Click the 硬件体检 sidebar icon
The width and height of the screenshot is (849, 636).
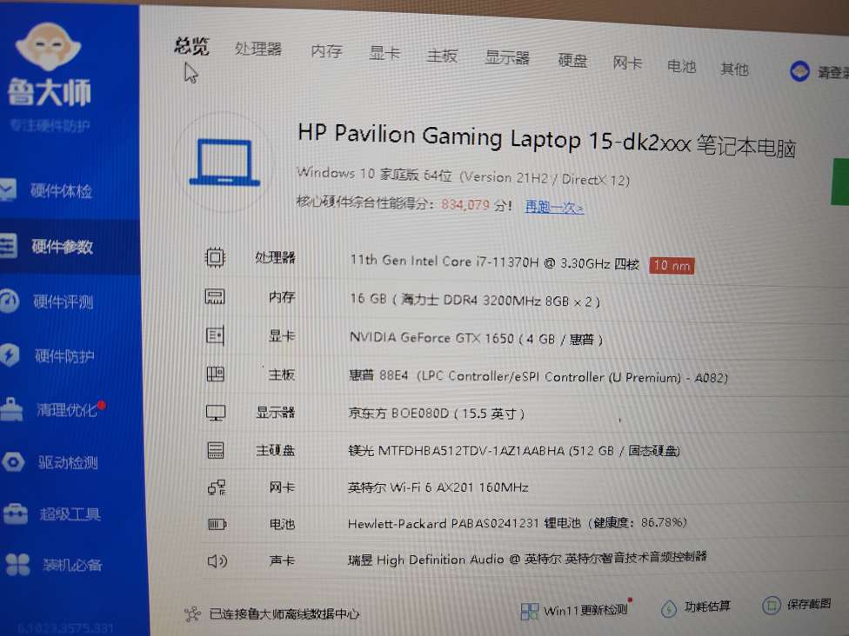click(x=7, y=190)
